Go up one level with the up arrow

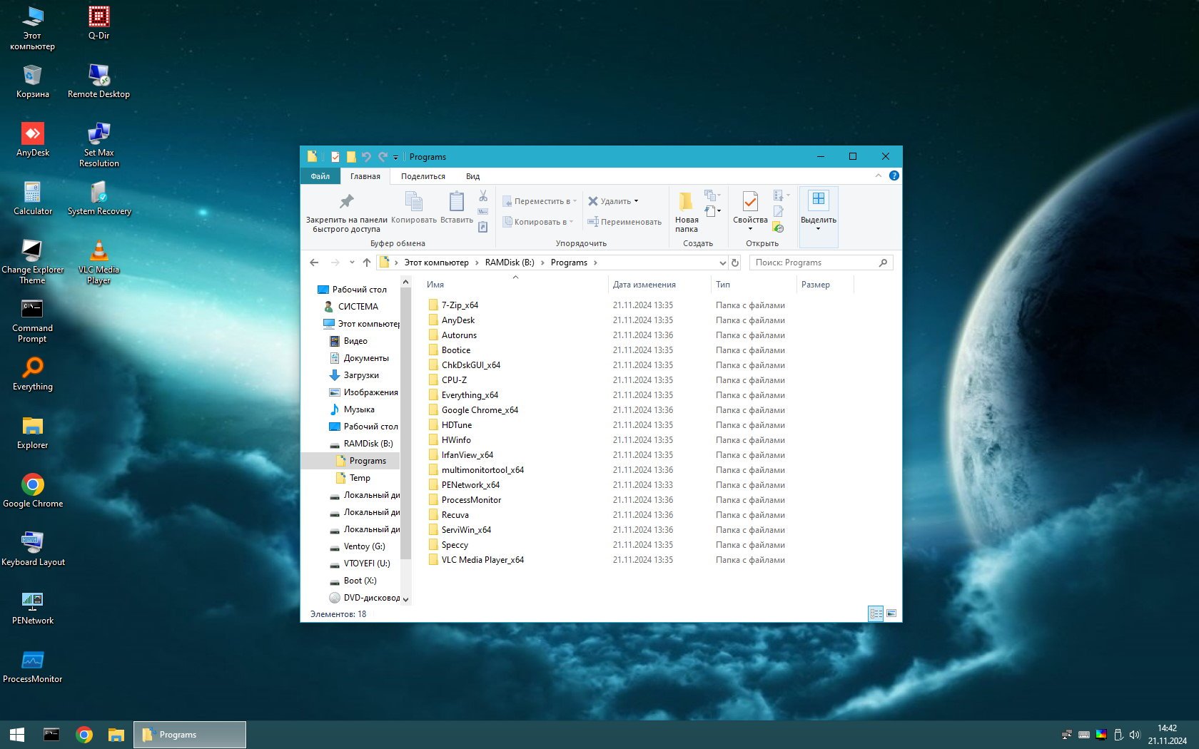[367, 263]
